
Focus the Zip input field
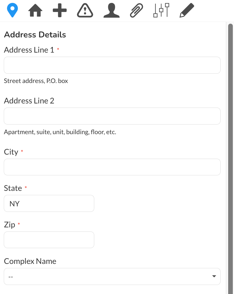click(49, 240)
